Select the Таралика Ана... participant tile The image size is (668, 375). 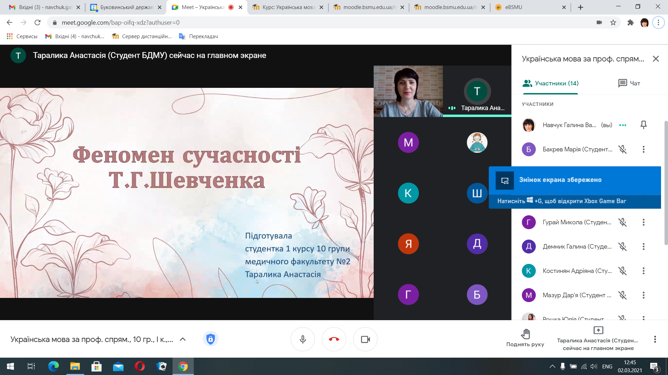(x=477, y=91)
